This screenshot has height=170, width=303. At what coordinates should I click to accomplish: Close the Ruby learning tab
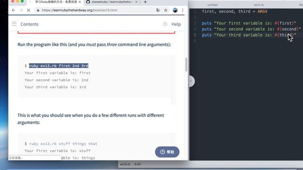(80, 2)
